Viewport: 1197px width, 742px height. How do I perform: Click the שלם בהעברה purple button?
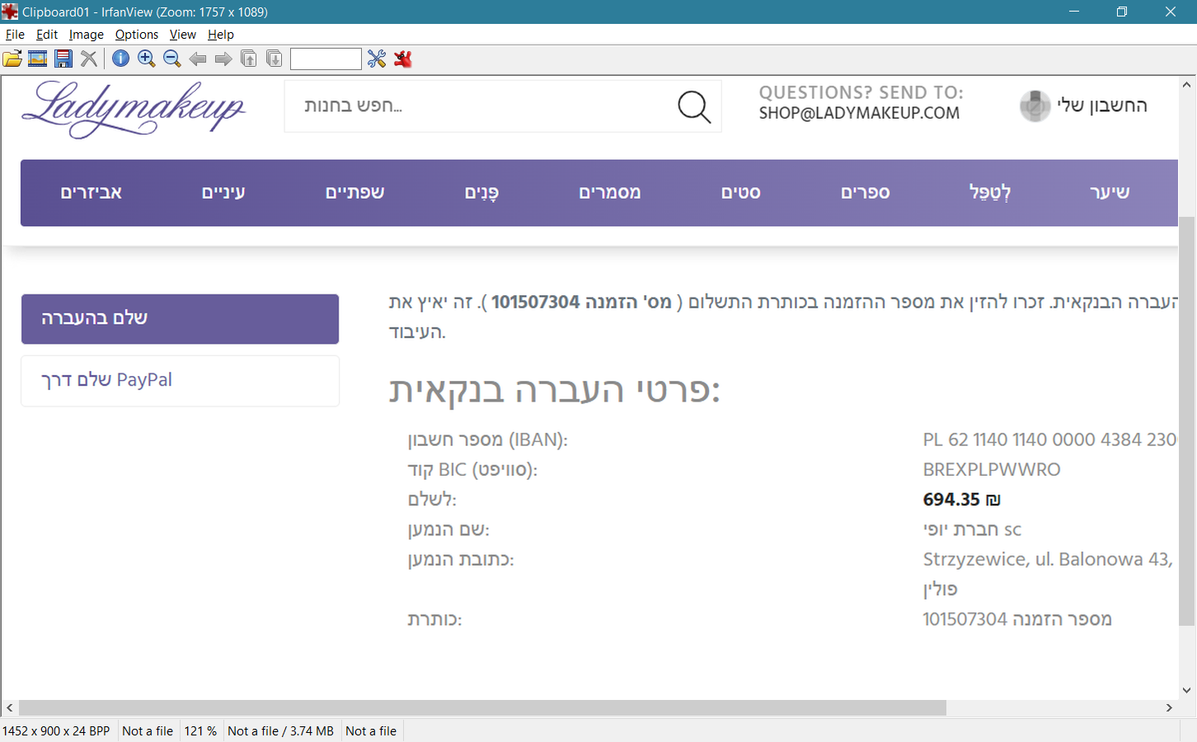pyautogui.click(x=180, y=319)
